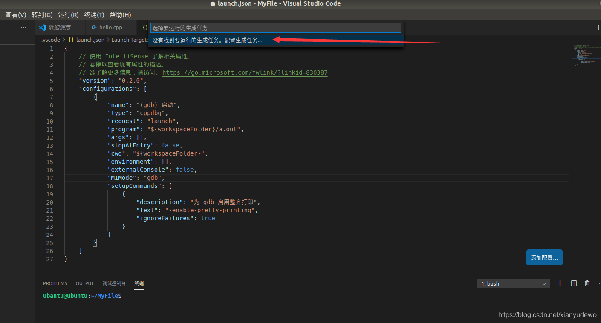The width and height of the screenshot is (601, 323).
Task: Click the "cwd": "${workspaceFolder}" line
Action: 157,153
